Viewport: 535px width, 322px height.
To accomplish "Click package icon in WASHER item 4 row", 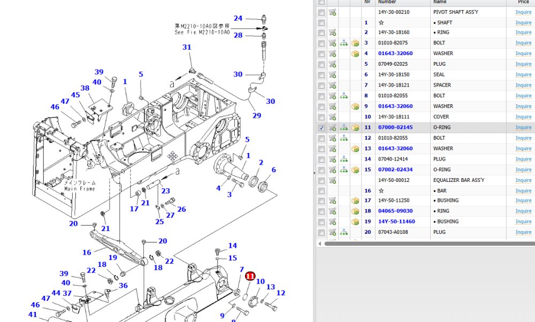I will click(x=355, y=53).
